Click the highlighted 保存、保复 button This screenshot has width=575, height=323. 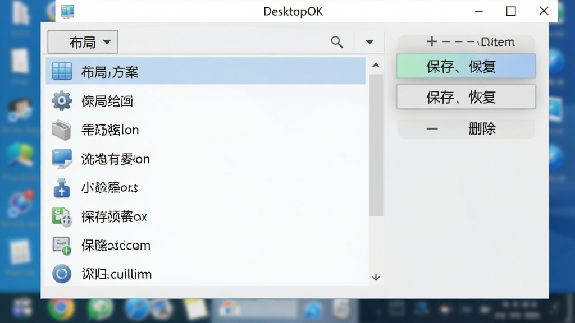pos(466,66)
